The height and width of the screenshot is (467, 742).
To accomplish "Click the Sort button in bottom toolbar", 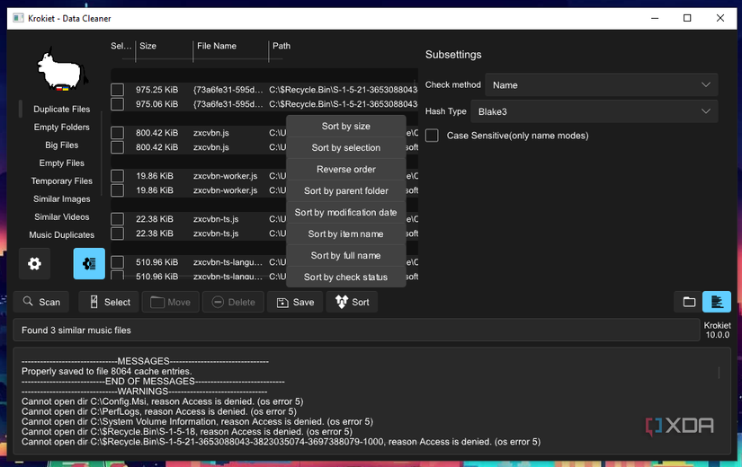I will [352, 302].
